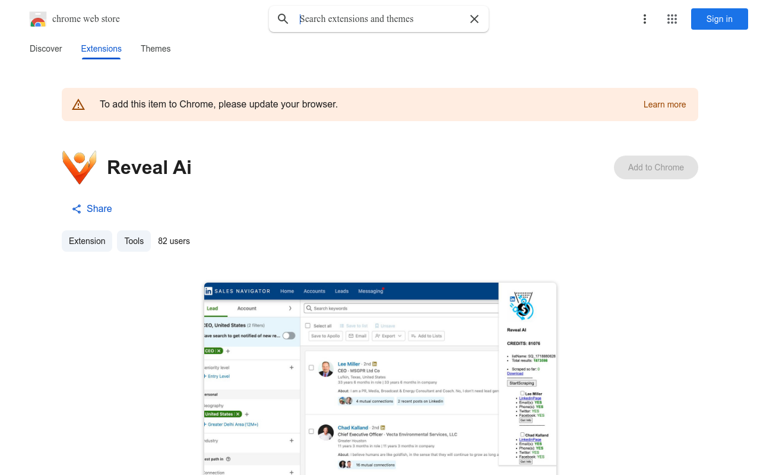Click the warning triangle icon
This screenshot has width=760, height=475.
78,104
